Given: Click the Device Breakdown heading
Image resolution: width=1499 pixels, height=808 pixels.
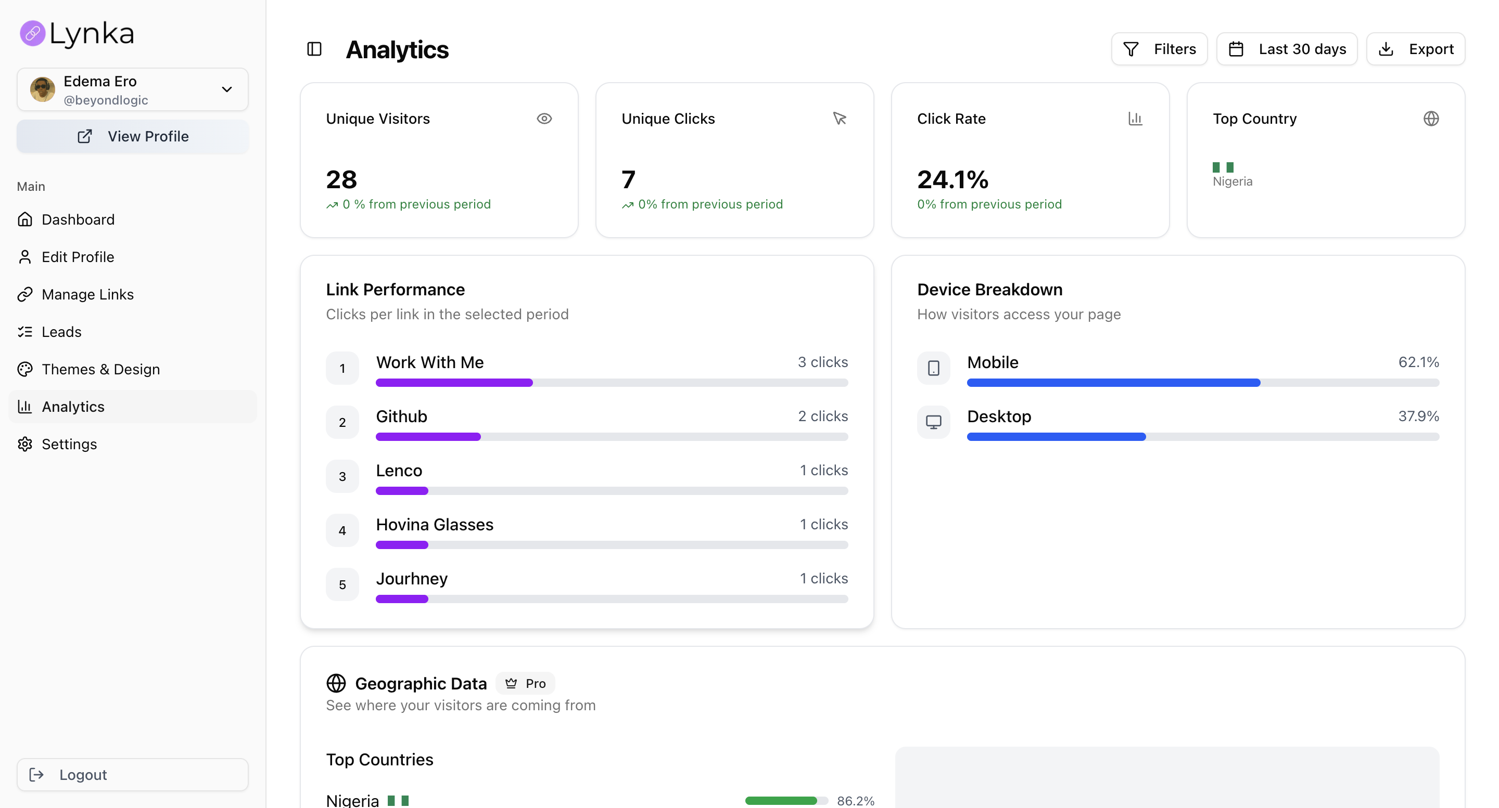Looking at the screenshot, I should [990, 290].
